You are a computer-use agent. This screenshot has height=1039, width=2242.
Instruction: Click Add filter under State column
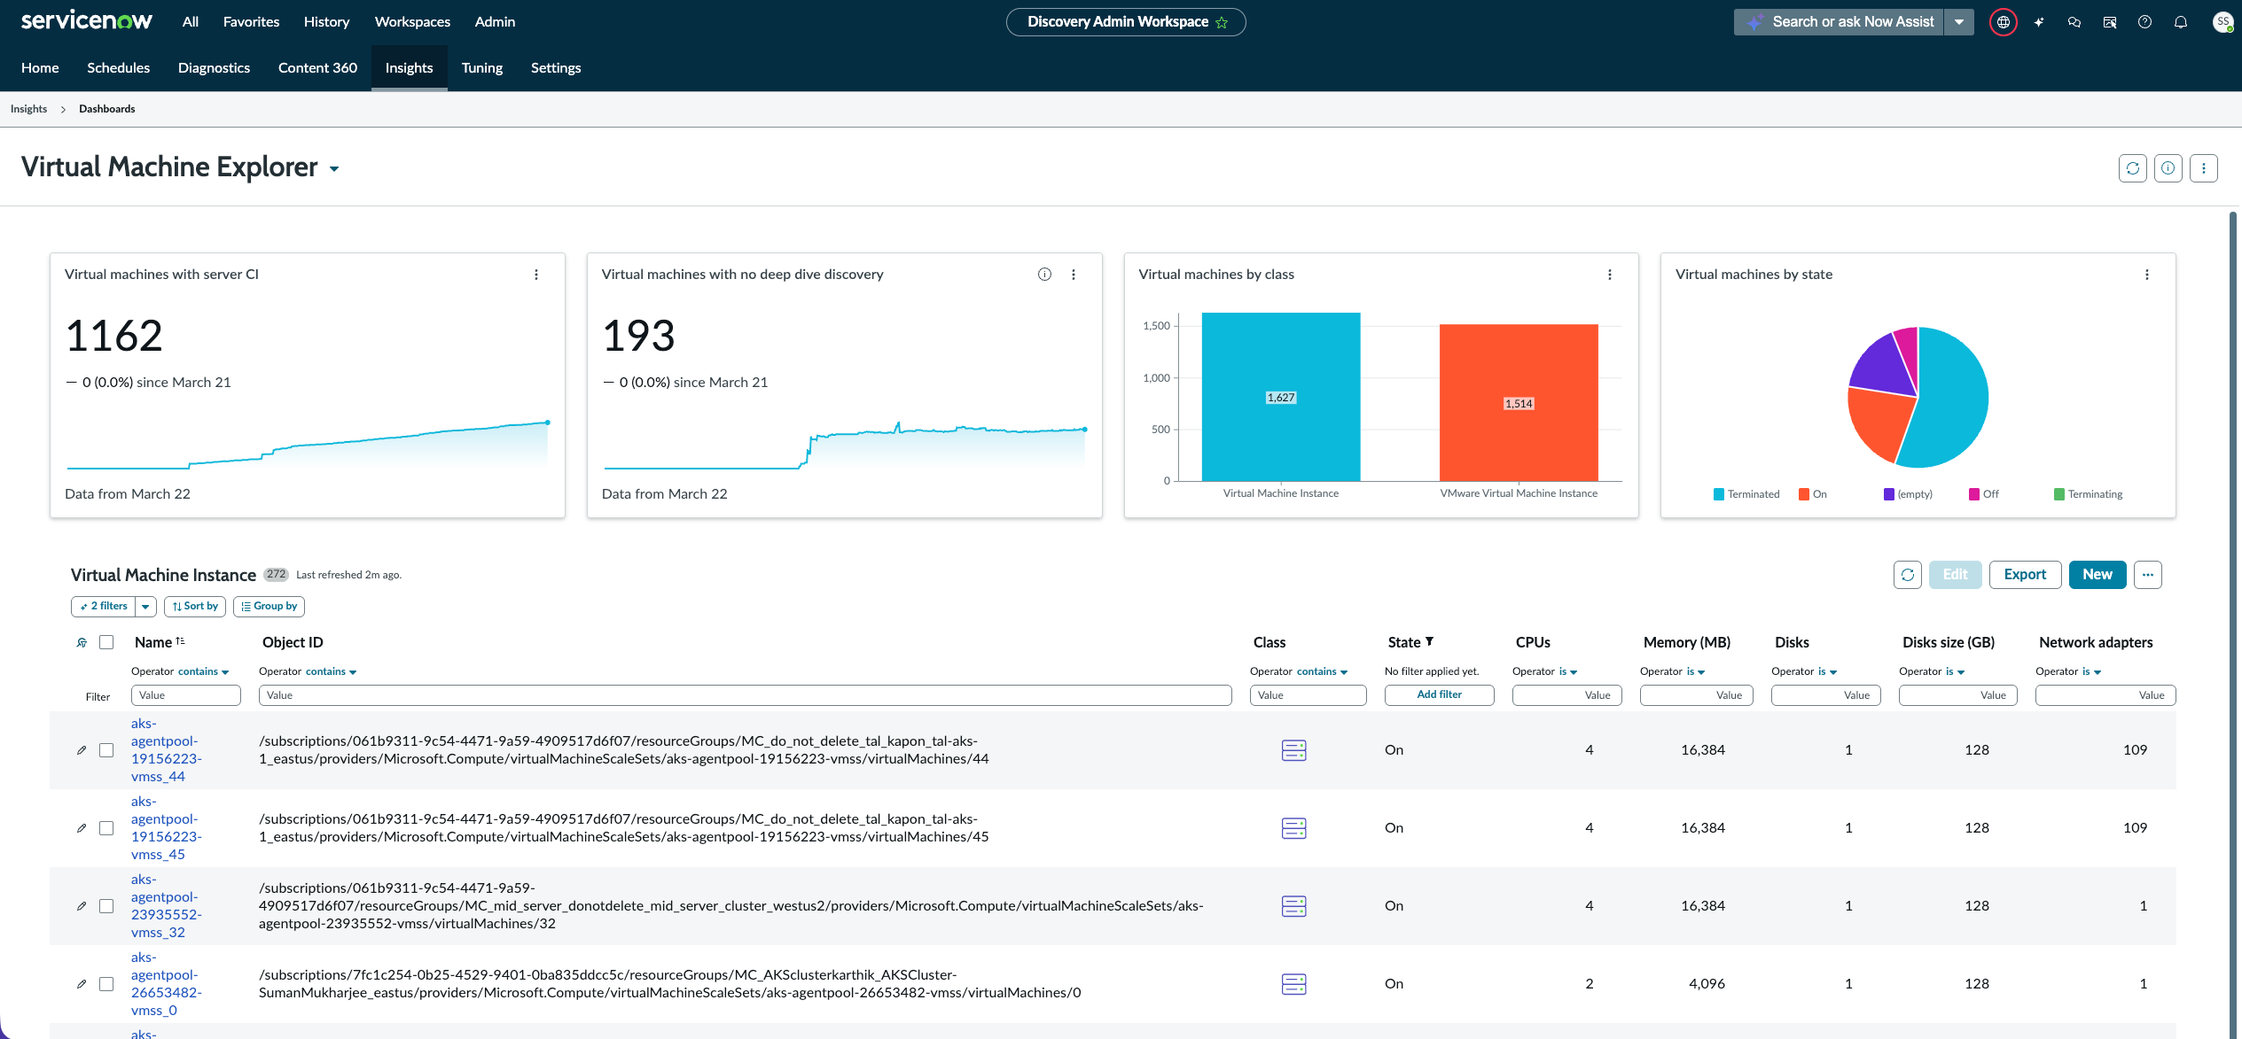(1440, 695)
